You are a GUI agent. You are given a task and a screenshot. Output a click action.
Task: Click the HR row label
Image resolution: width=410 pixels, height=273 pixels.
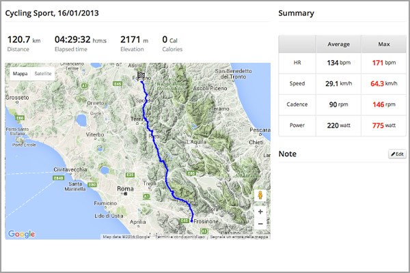pos(297,63)
